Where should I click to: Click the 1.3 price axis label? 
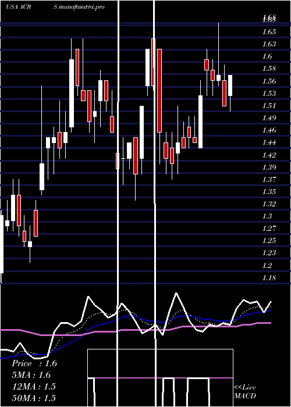point(267,216)
